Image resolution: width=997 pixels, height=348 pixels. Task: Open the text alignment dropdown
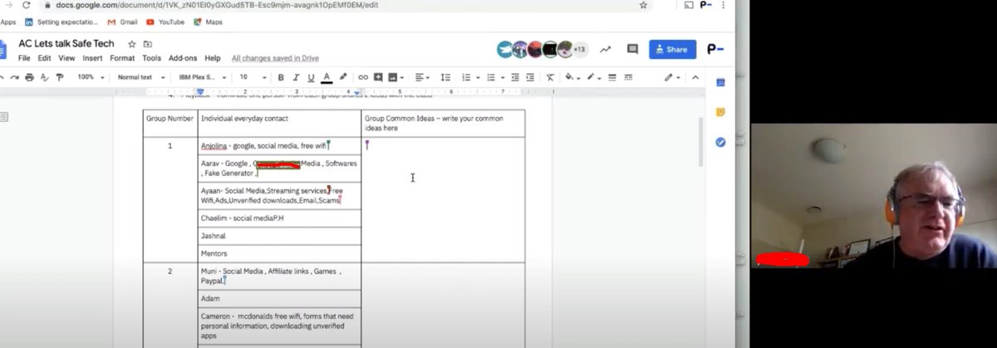[422, 77]
